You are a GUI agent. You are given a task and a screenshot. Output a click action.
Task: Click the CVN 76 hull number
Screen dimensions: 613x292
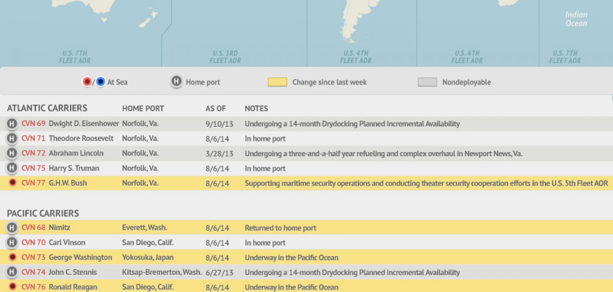(x=33, y=287)
